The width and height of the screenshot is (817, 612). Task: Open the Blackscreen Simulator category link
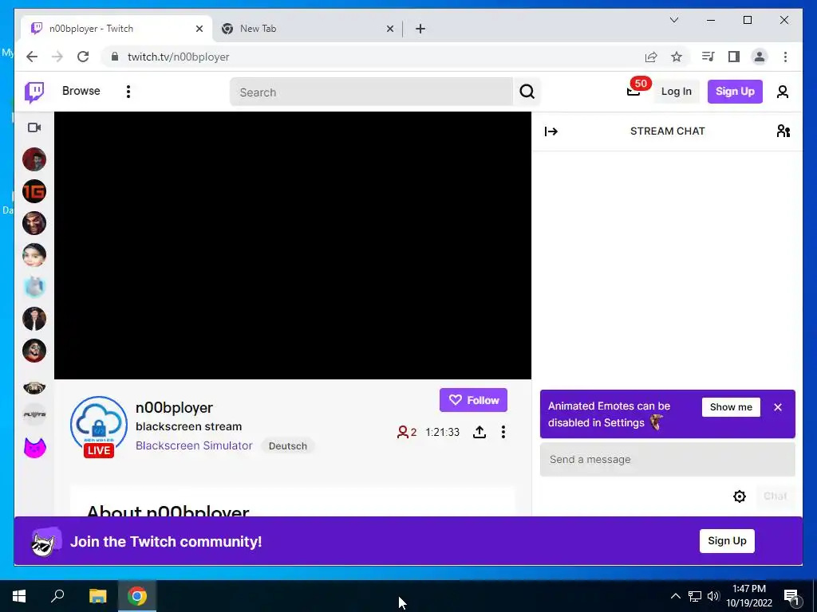click(x=194, y=445)
